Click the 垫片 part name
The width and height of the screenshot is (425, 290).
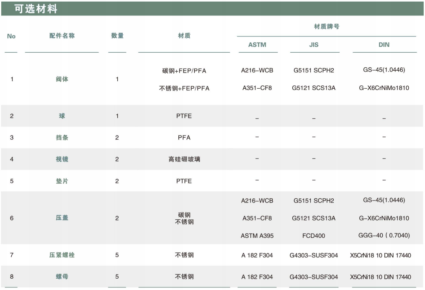click(x=62, y=181)
